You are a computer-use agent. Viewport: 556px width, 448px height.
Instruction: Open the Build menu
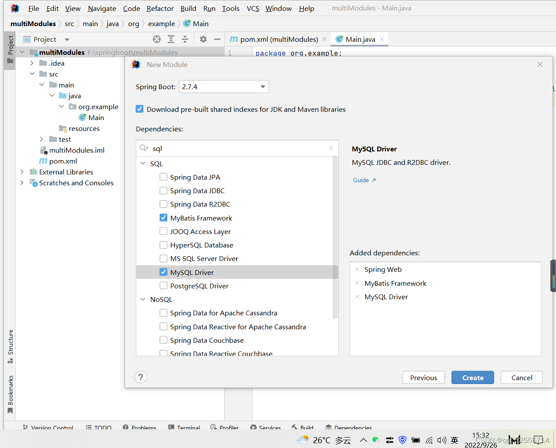[188, 8]
